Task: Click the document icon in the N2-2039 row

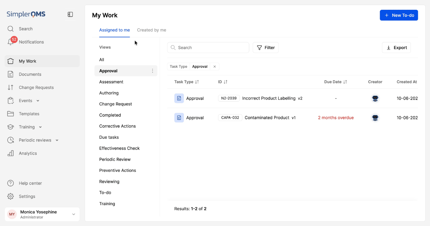Action: 179,98
